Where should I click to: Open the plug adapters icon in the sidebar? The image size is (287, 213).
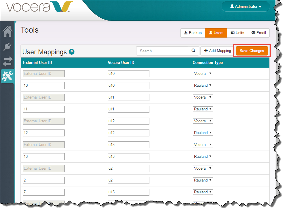[7, 46]
